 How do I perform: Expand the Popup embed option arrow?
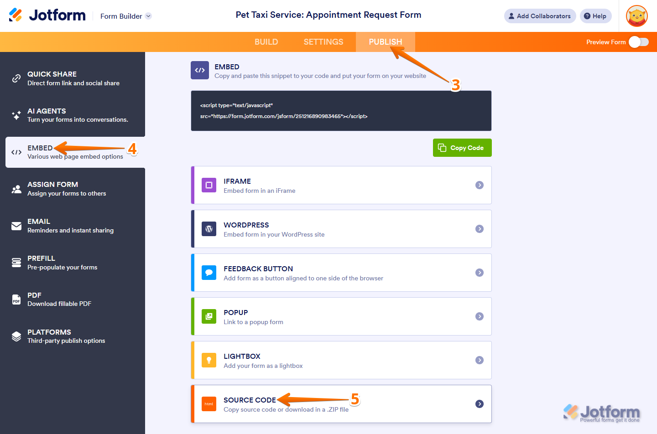tap(480, 316)
